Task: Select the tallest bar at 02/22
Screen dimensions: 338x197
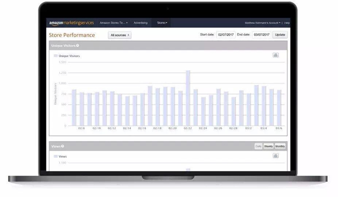Action: (x=188, y=98)
